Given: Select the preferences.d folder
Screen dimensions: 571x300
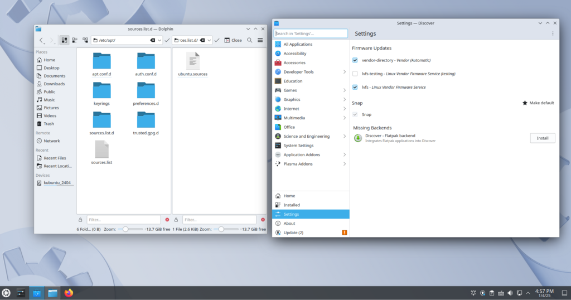Looking at the screenshot, I should pos(146,94).
